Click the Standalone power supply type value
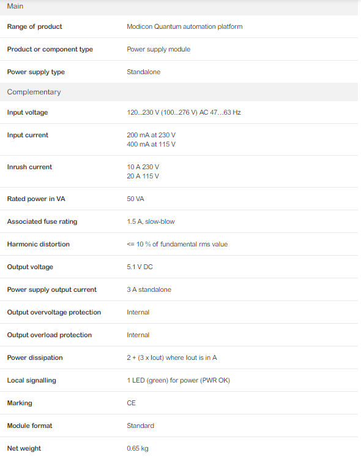Image resolution: width=361 pixels, height=458 pixels. pyautogui.click(x=143, y=72)
